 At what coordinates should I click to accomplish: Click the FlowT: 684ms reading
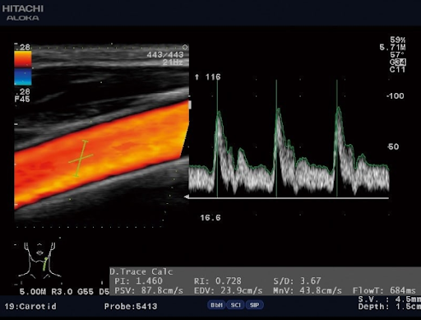(384, 290)
